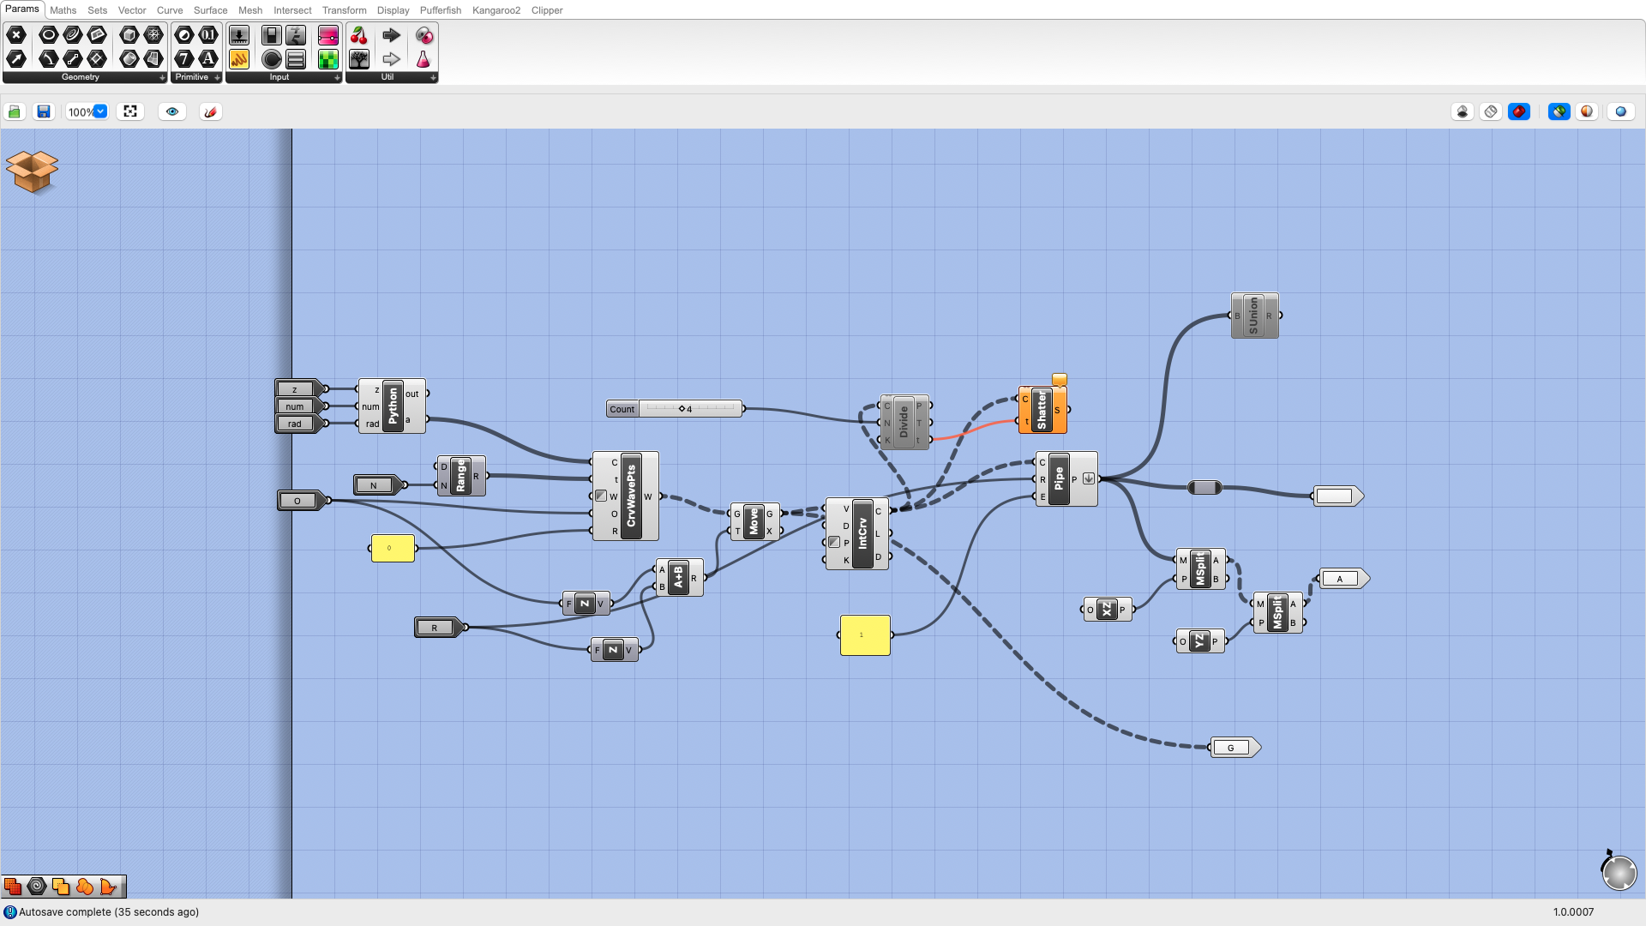Click the SUnion component on canvas
Screen dimensions: 1646x926
[1254, 315]
